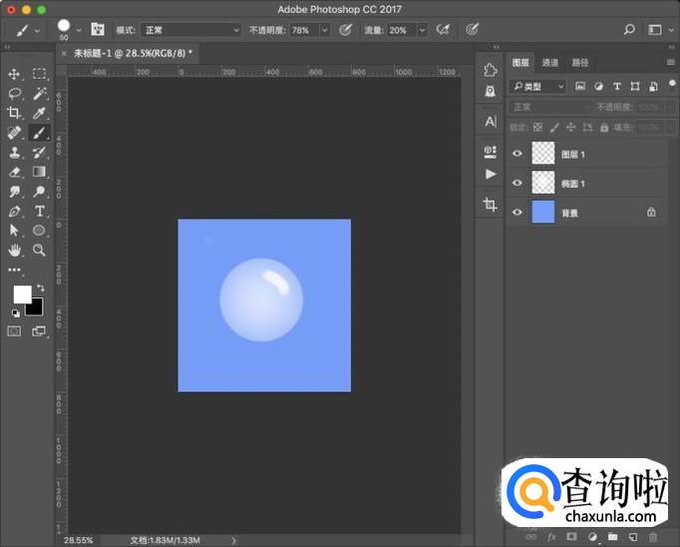Switch to the 通道 tab
This screenshot has width=680, height=547.
click(550, 62)
